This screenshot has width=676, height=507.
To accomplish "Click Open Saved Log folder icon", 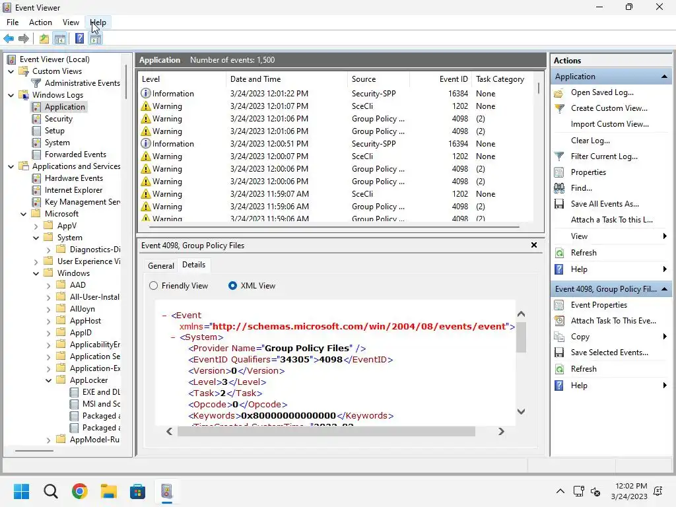I will (558, 92).
